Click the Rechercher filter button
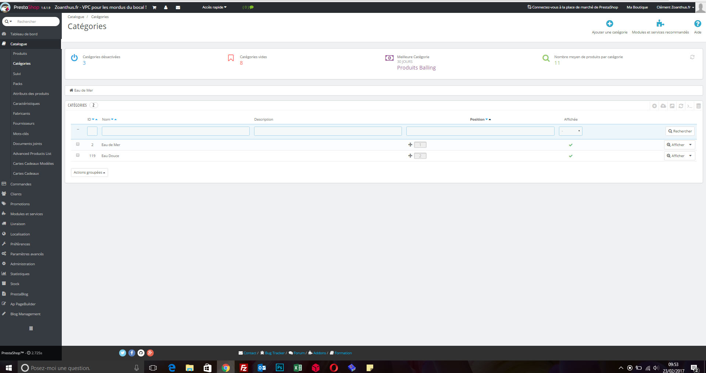 pos(680,131)
